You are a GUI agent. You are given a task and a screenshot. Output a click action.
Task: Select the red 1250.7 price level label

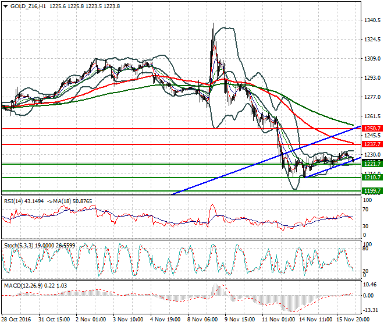(372, 129)
